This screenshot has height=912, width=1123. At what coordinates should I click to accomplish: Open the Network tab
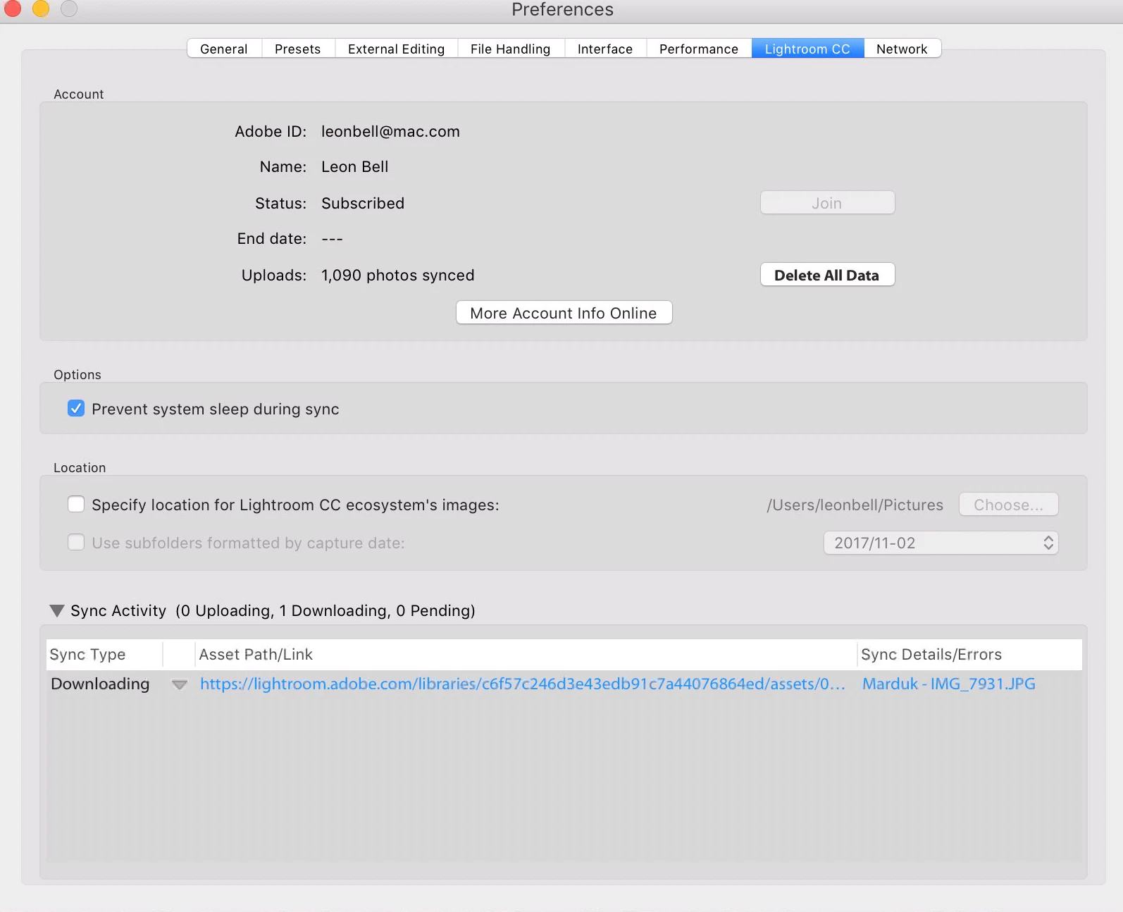tap(902, 49)
